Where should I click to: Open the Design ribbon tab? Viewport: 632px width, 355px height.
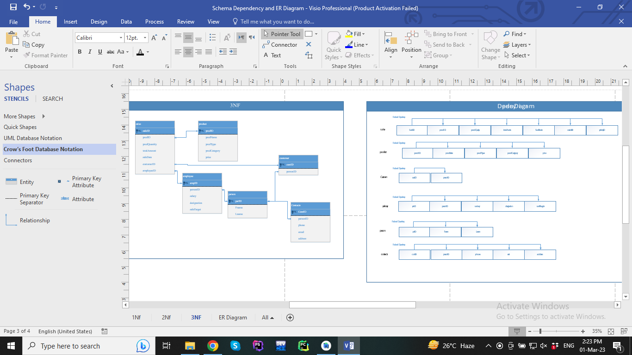point(99,22)
